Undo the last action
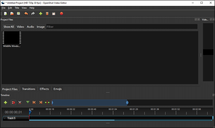 [26, 14]
